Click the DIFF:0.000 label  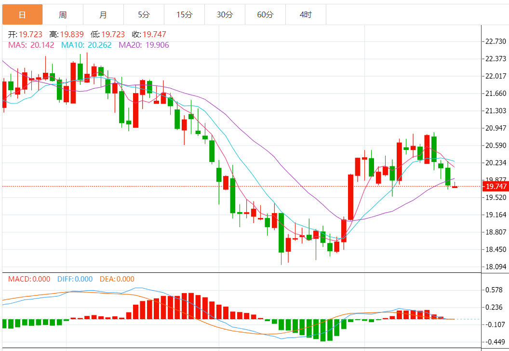75,279
